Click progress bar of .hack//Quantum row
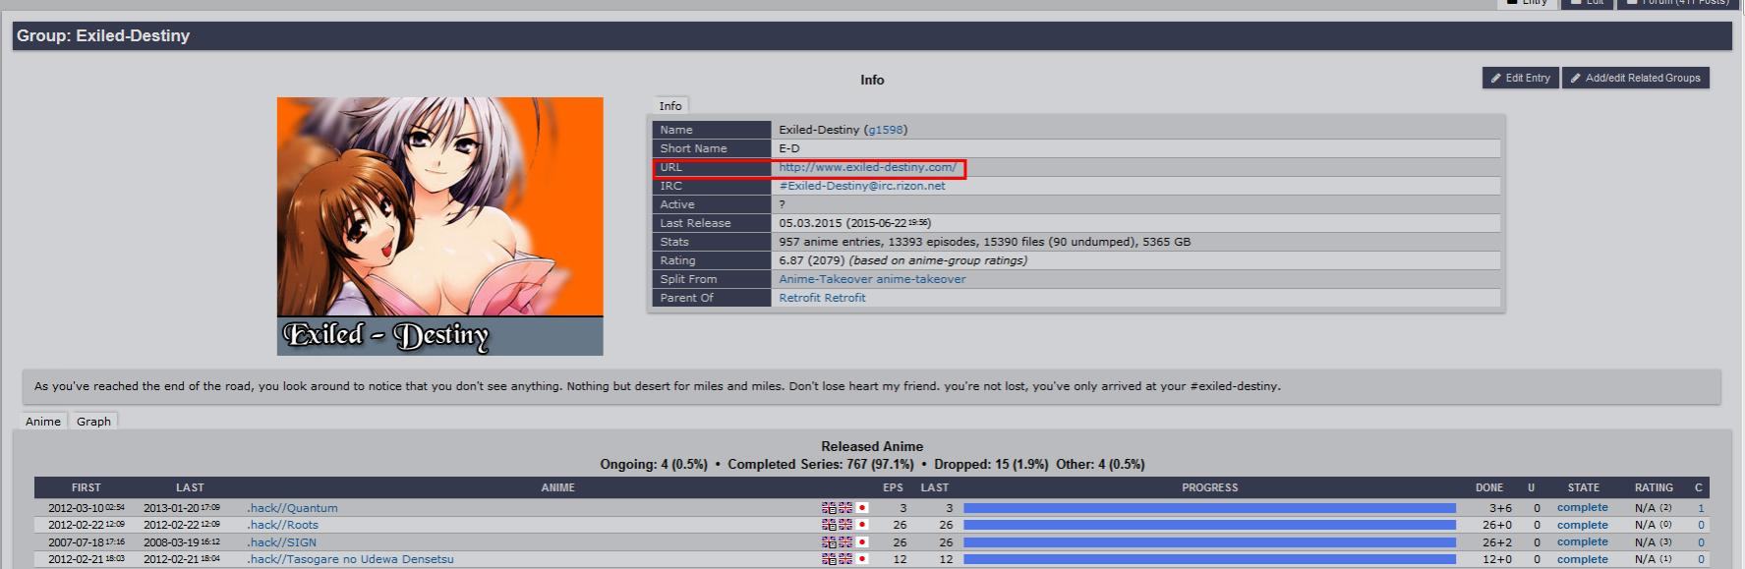The width and height of the screenshot is (1745, 569). [x=1209, y=508]
